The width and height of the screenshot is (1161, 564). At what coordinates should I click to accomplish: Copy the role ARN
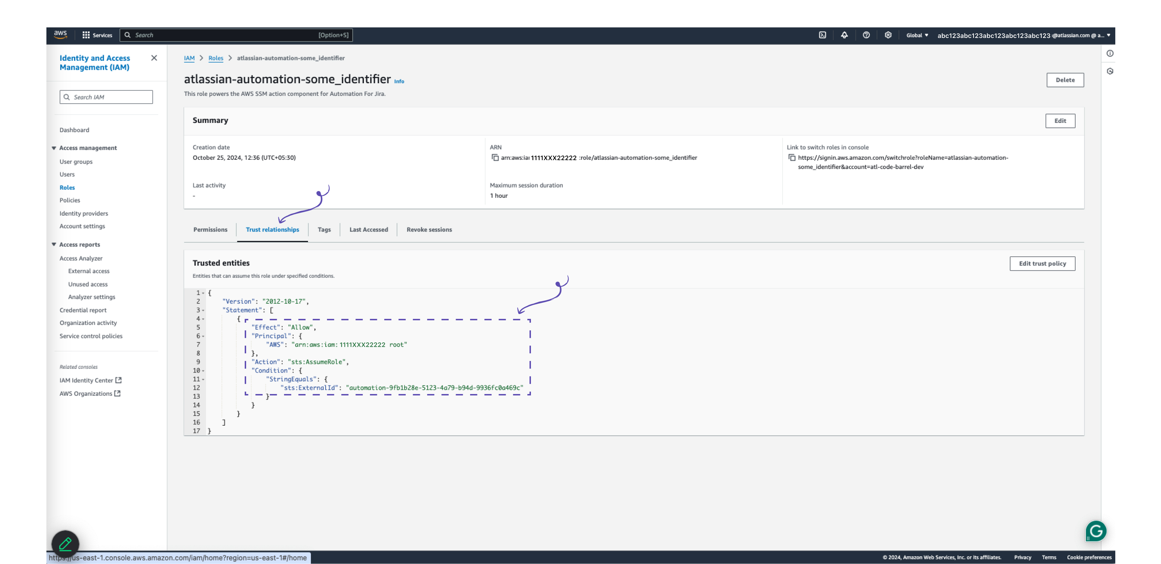click(495, 158)
